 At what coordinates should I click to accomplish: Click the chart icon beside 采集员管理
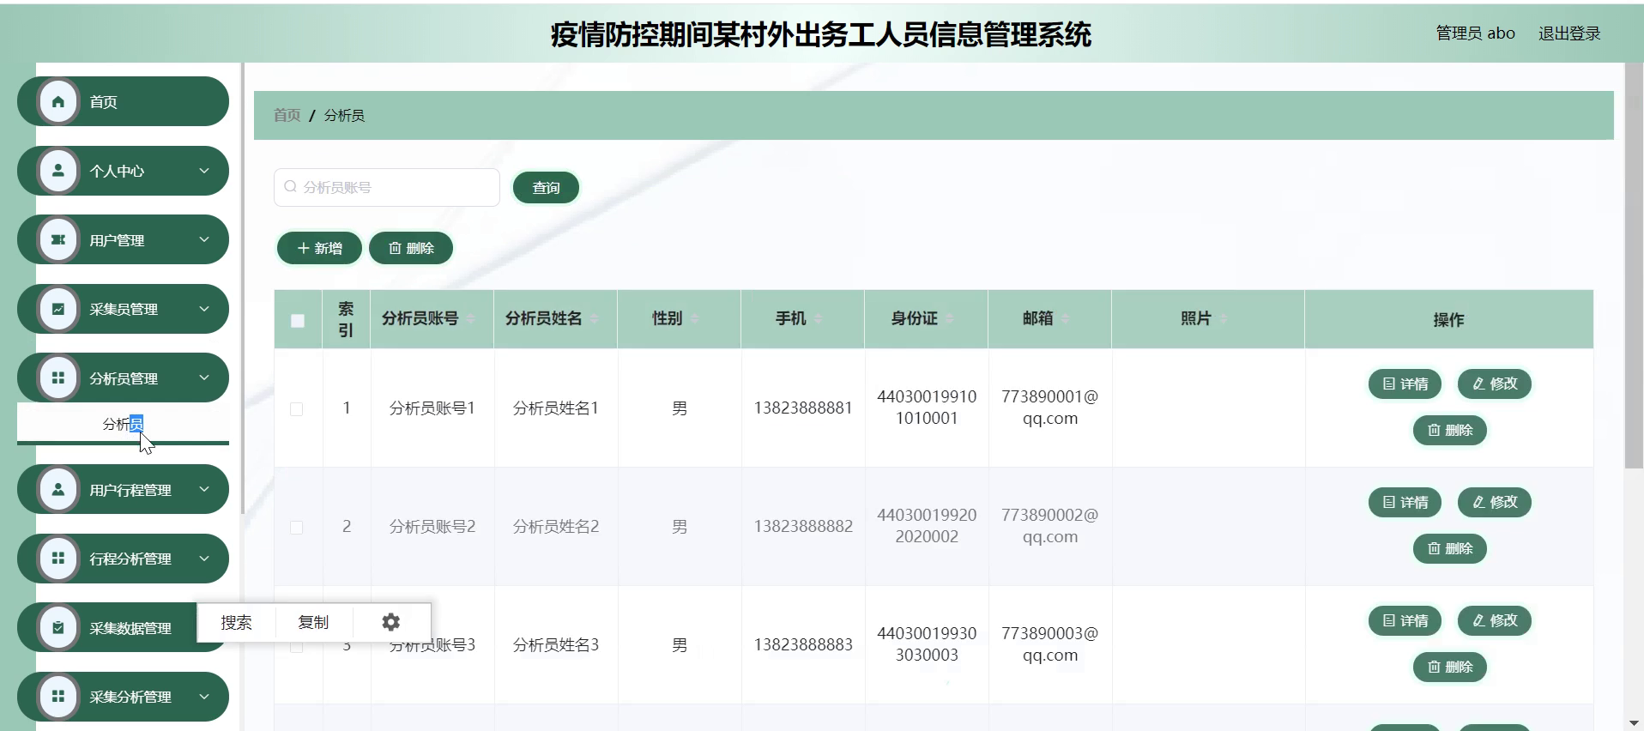[58, 309]
